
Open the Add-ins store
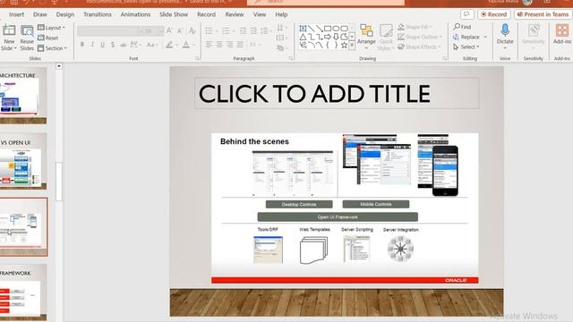[562, 34]
